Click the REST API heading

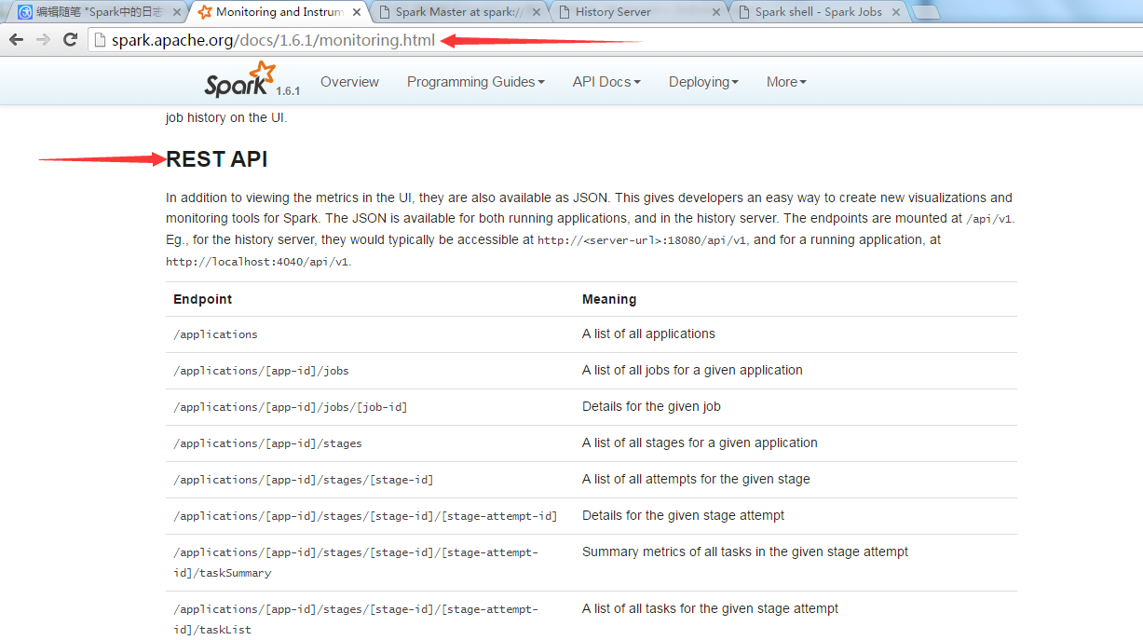217,159
